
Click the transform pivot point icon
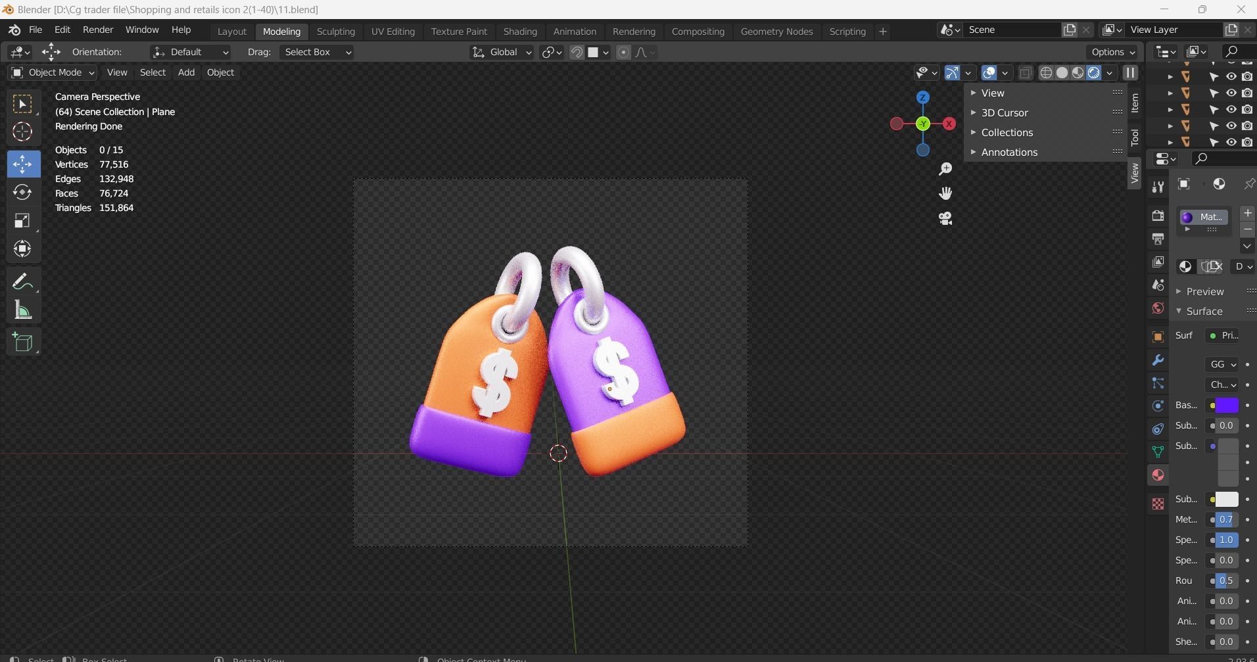(551, 52)
